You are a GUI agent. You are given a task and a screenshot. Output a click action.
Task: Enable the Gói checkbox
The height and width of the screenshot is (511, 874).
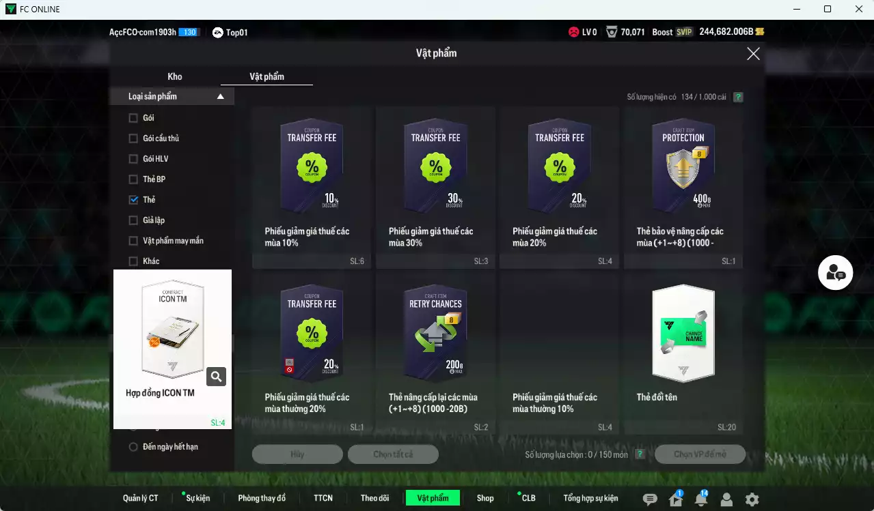point(133,118)
